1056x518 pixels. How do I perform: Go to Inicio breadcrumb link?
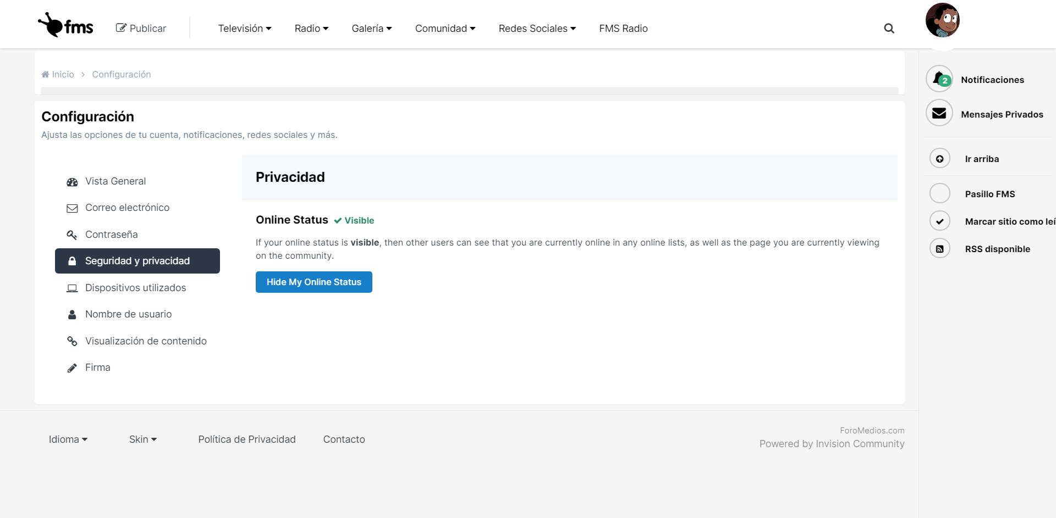coord(63,74)
